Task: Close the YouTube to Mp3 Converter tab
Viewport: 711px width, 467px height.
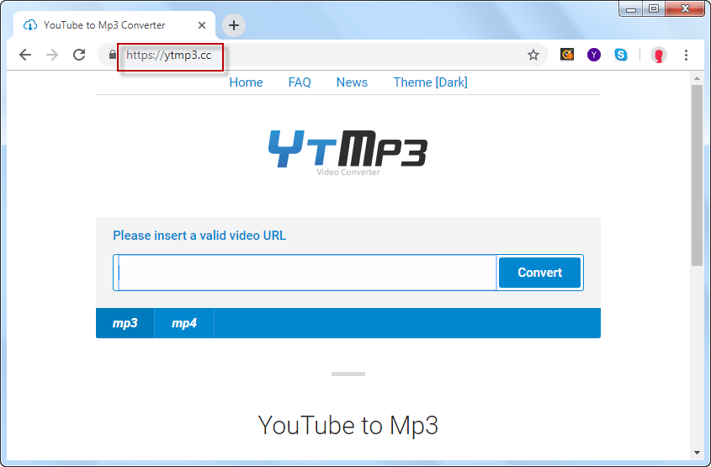Action: point(202,25)
